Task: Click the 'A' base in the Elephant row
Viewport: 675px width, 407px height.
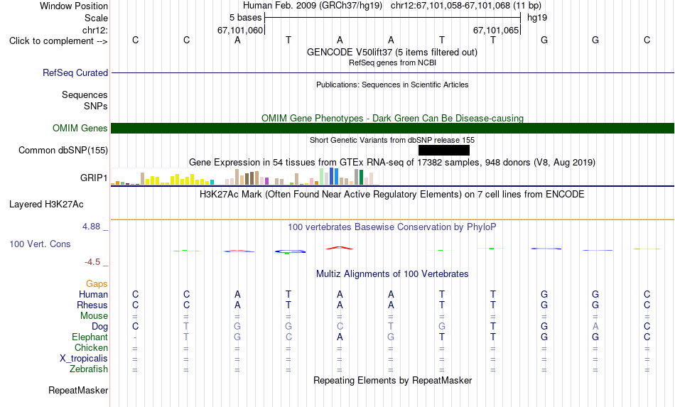Action: point(340,337)
